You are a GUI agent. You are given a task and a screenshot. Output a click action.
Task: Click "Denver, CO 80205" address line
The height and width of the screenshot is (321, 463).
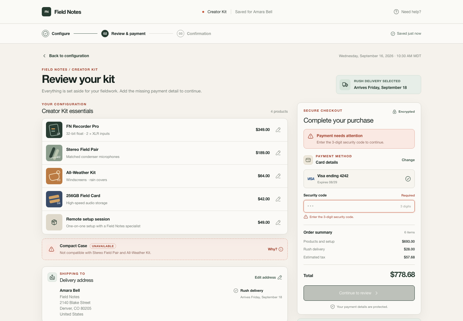click(76, 308)
